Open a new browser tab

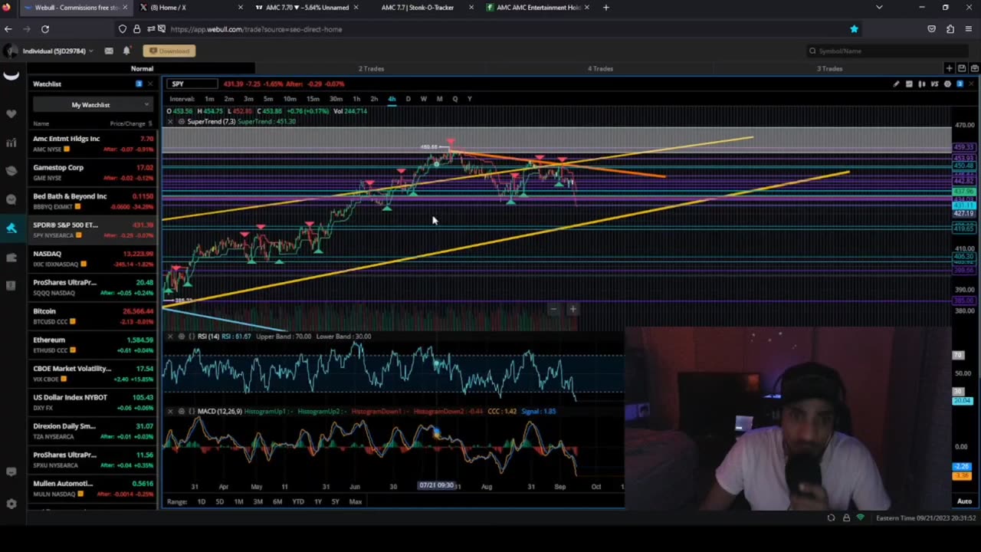(605, 8)
